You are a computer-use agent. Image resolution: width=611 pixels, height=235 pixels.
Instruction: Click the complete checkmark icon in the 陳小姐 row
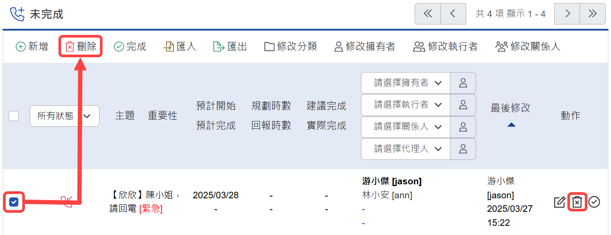[594, 202]
